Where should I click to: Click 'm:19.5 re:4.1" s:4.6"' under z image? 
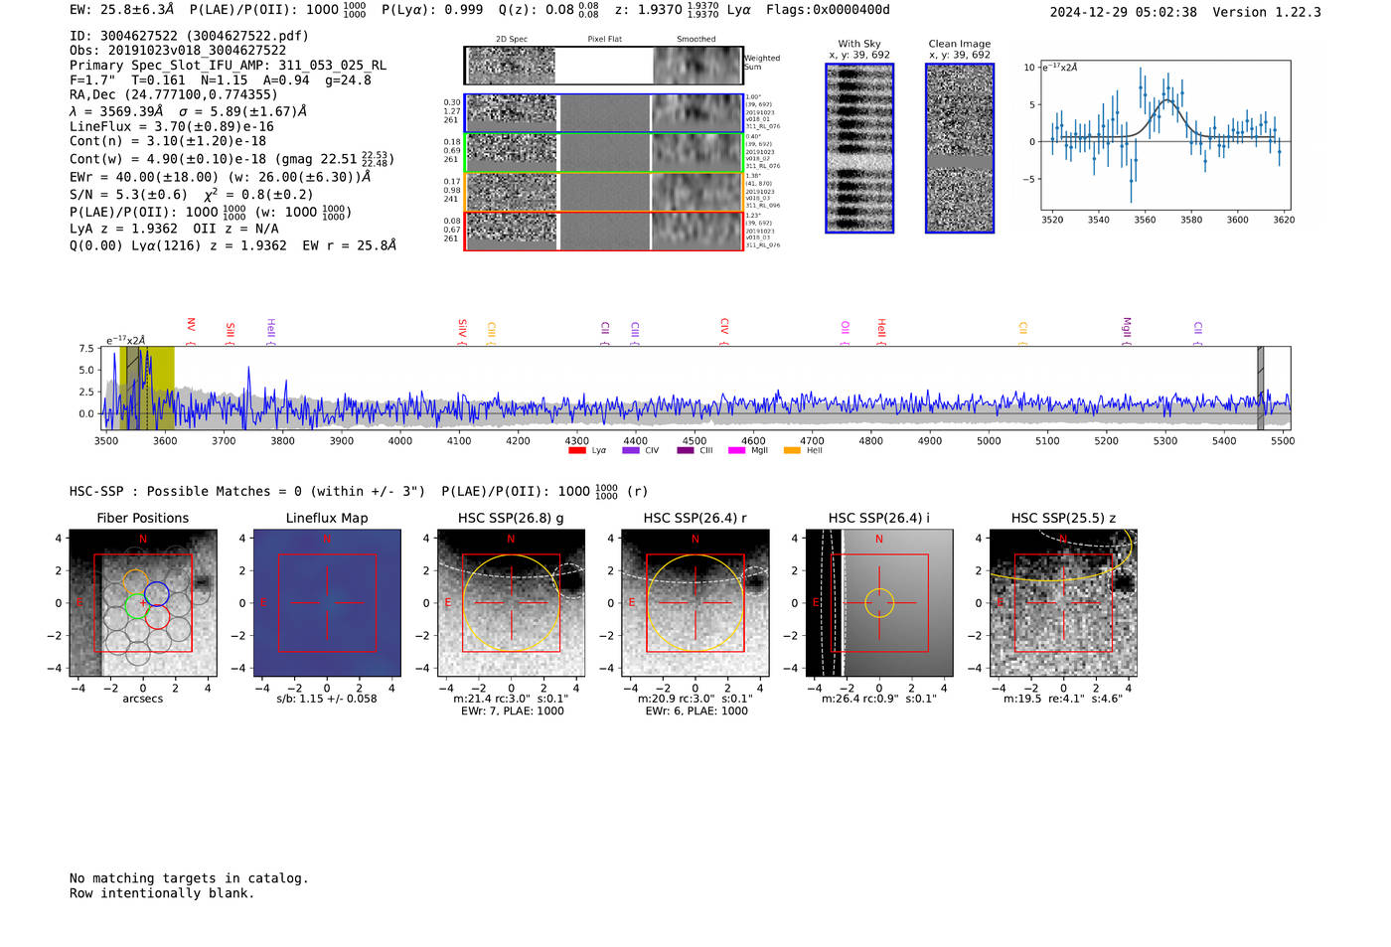click(1063, 699)
